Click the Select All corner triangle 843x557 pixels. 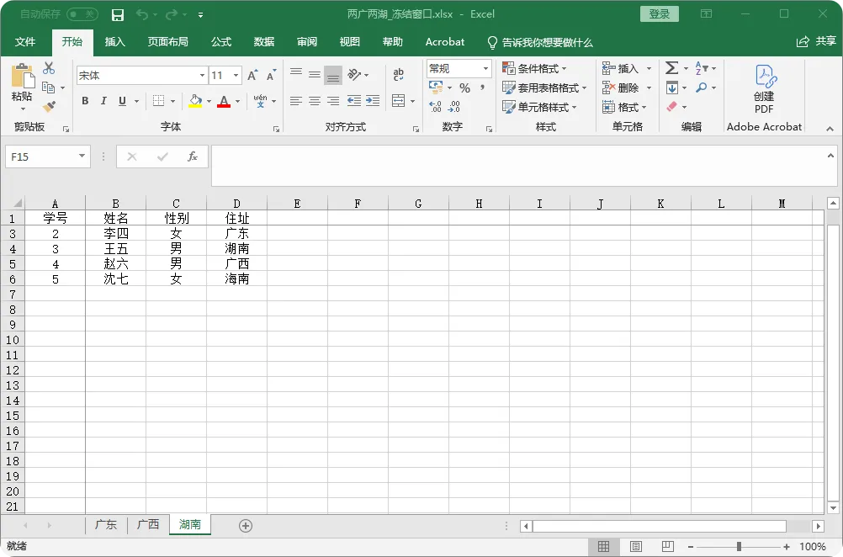(x=17, y=204)
